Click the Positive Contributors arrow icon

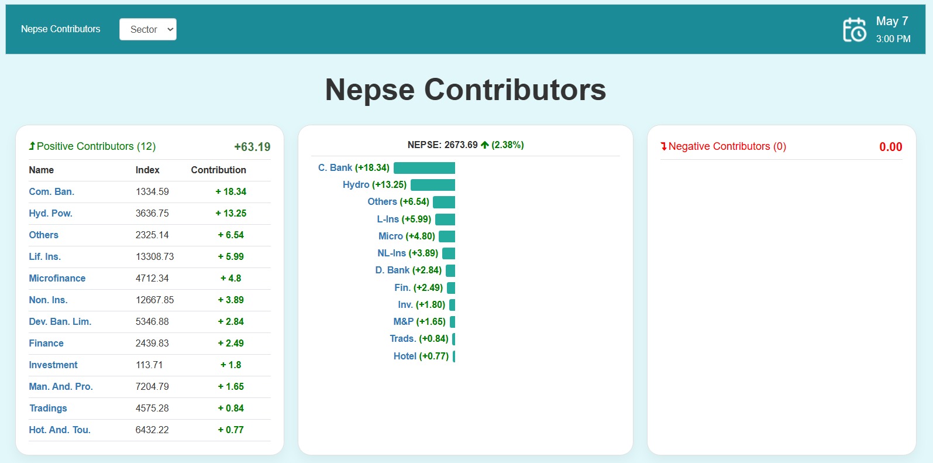(x=32, y=146)
